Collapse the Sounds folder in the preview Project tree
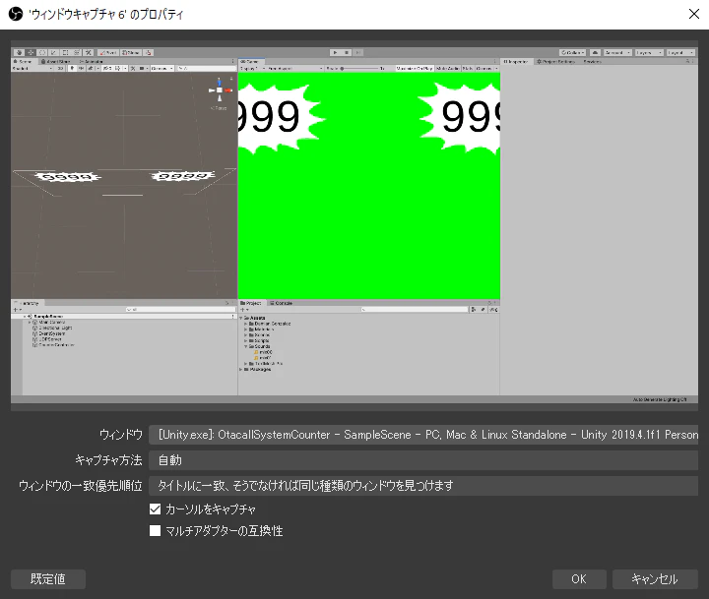The image size is (709, 599). (x=245, y=346)
